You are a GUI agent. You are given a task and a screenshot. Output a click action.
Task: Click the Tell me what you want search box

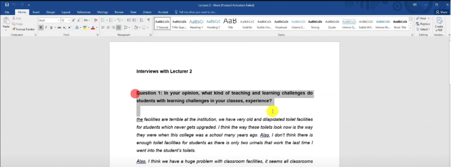(x=196, y=12)
